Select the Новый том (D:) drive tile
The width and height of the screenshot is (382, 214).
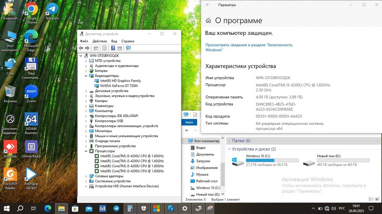click(336, 160)
